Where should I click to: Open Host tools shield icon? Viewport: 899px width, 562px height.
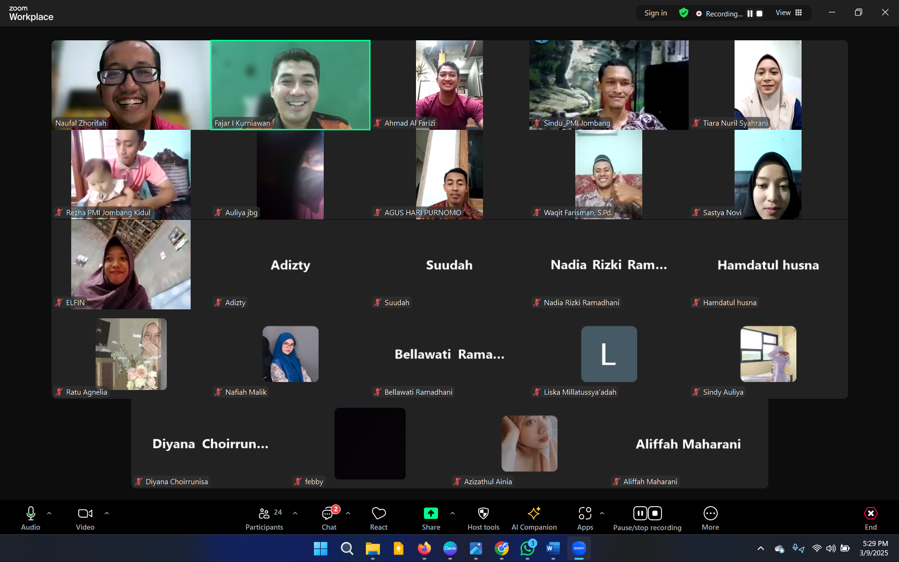point(483,514)
